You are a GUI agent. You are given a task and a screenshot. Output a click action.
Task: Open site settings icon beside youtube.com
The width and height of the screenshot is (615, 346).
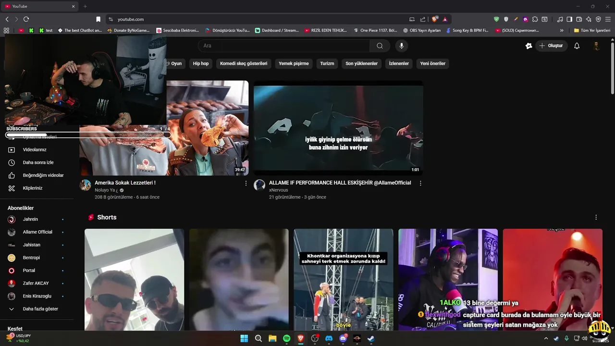coord(111,19)
